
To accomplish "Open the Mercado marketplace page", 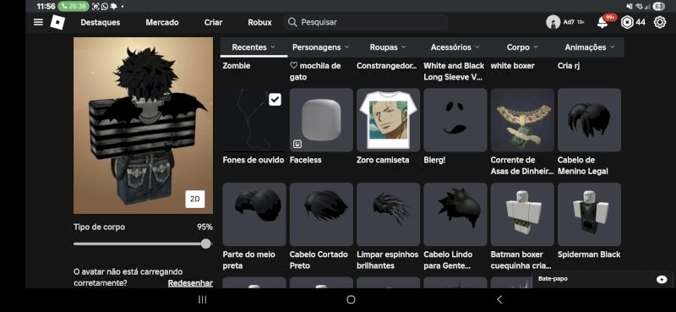I will [162, 23].
